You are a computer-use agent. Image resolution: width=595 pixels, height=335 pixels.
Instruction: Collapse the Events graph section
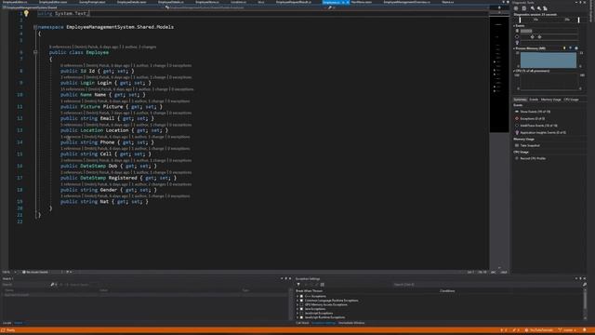[x=514, y=26]
